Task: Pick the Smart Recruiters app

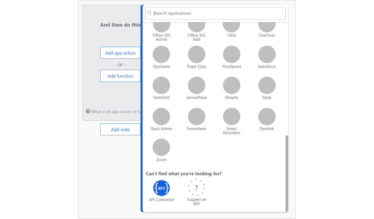Action: point(231,117)
